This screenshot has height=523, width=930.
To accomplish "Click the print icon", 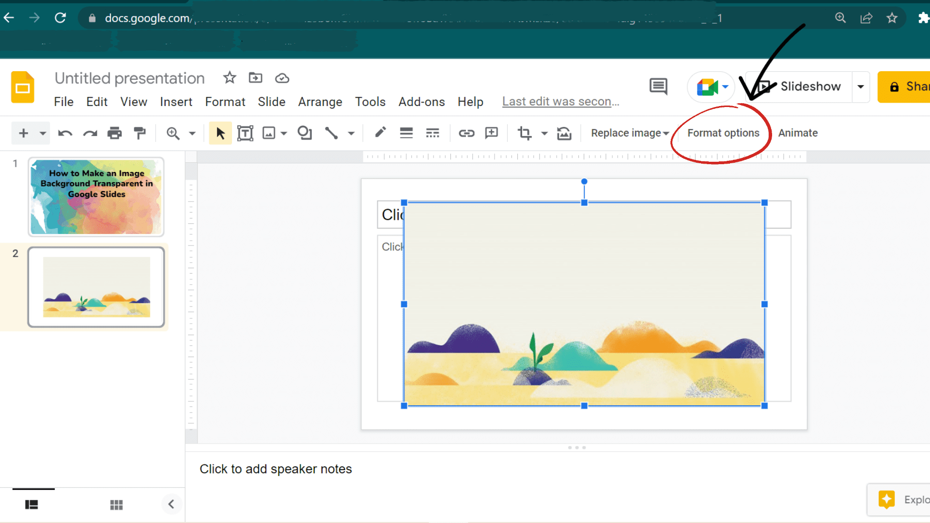I will click(x=115, y=133).
